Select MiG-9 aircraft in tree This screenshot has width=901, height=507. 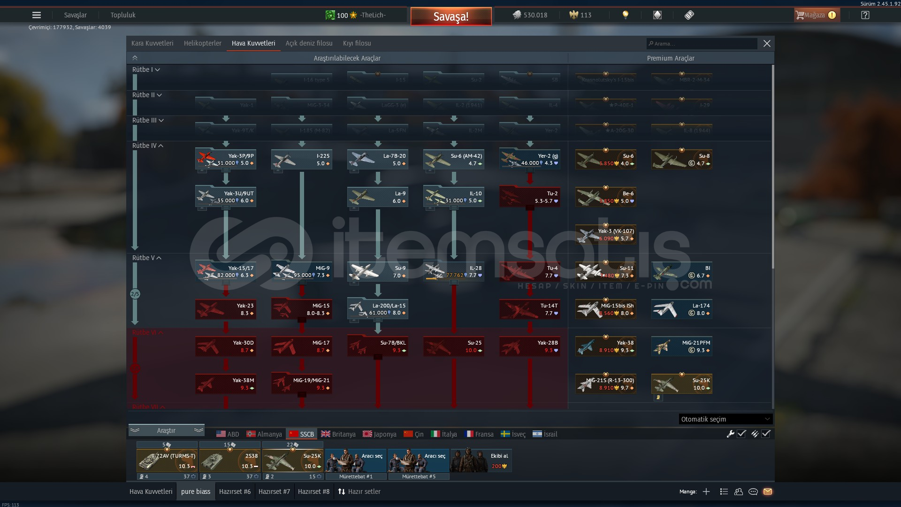coord(302,271)
